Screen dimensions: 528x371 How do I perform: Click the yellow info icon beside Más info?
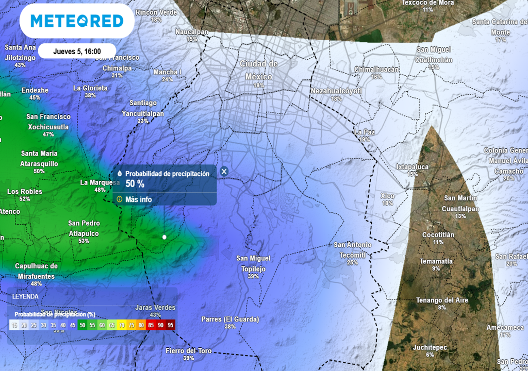[120, 198]
